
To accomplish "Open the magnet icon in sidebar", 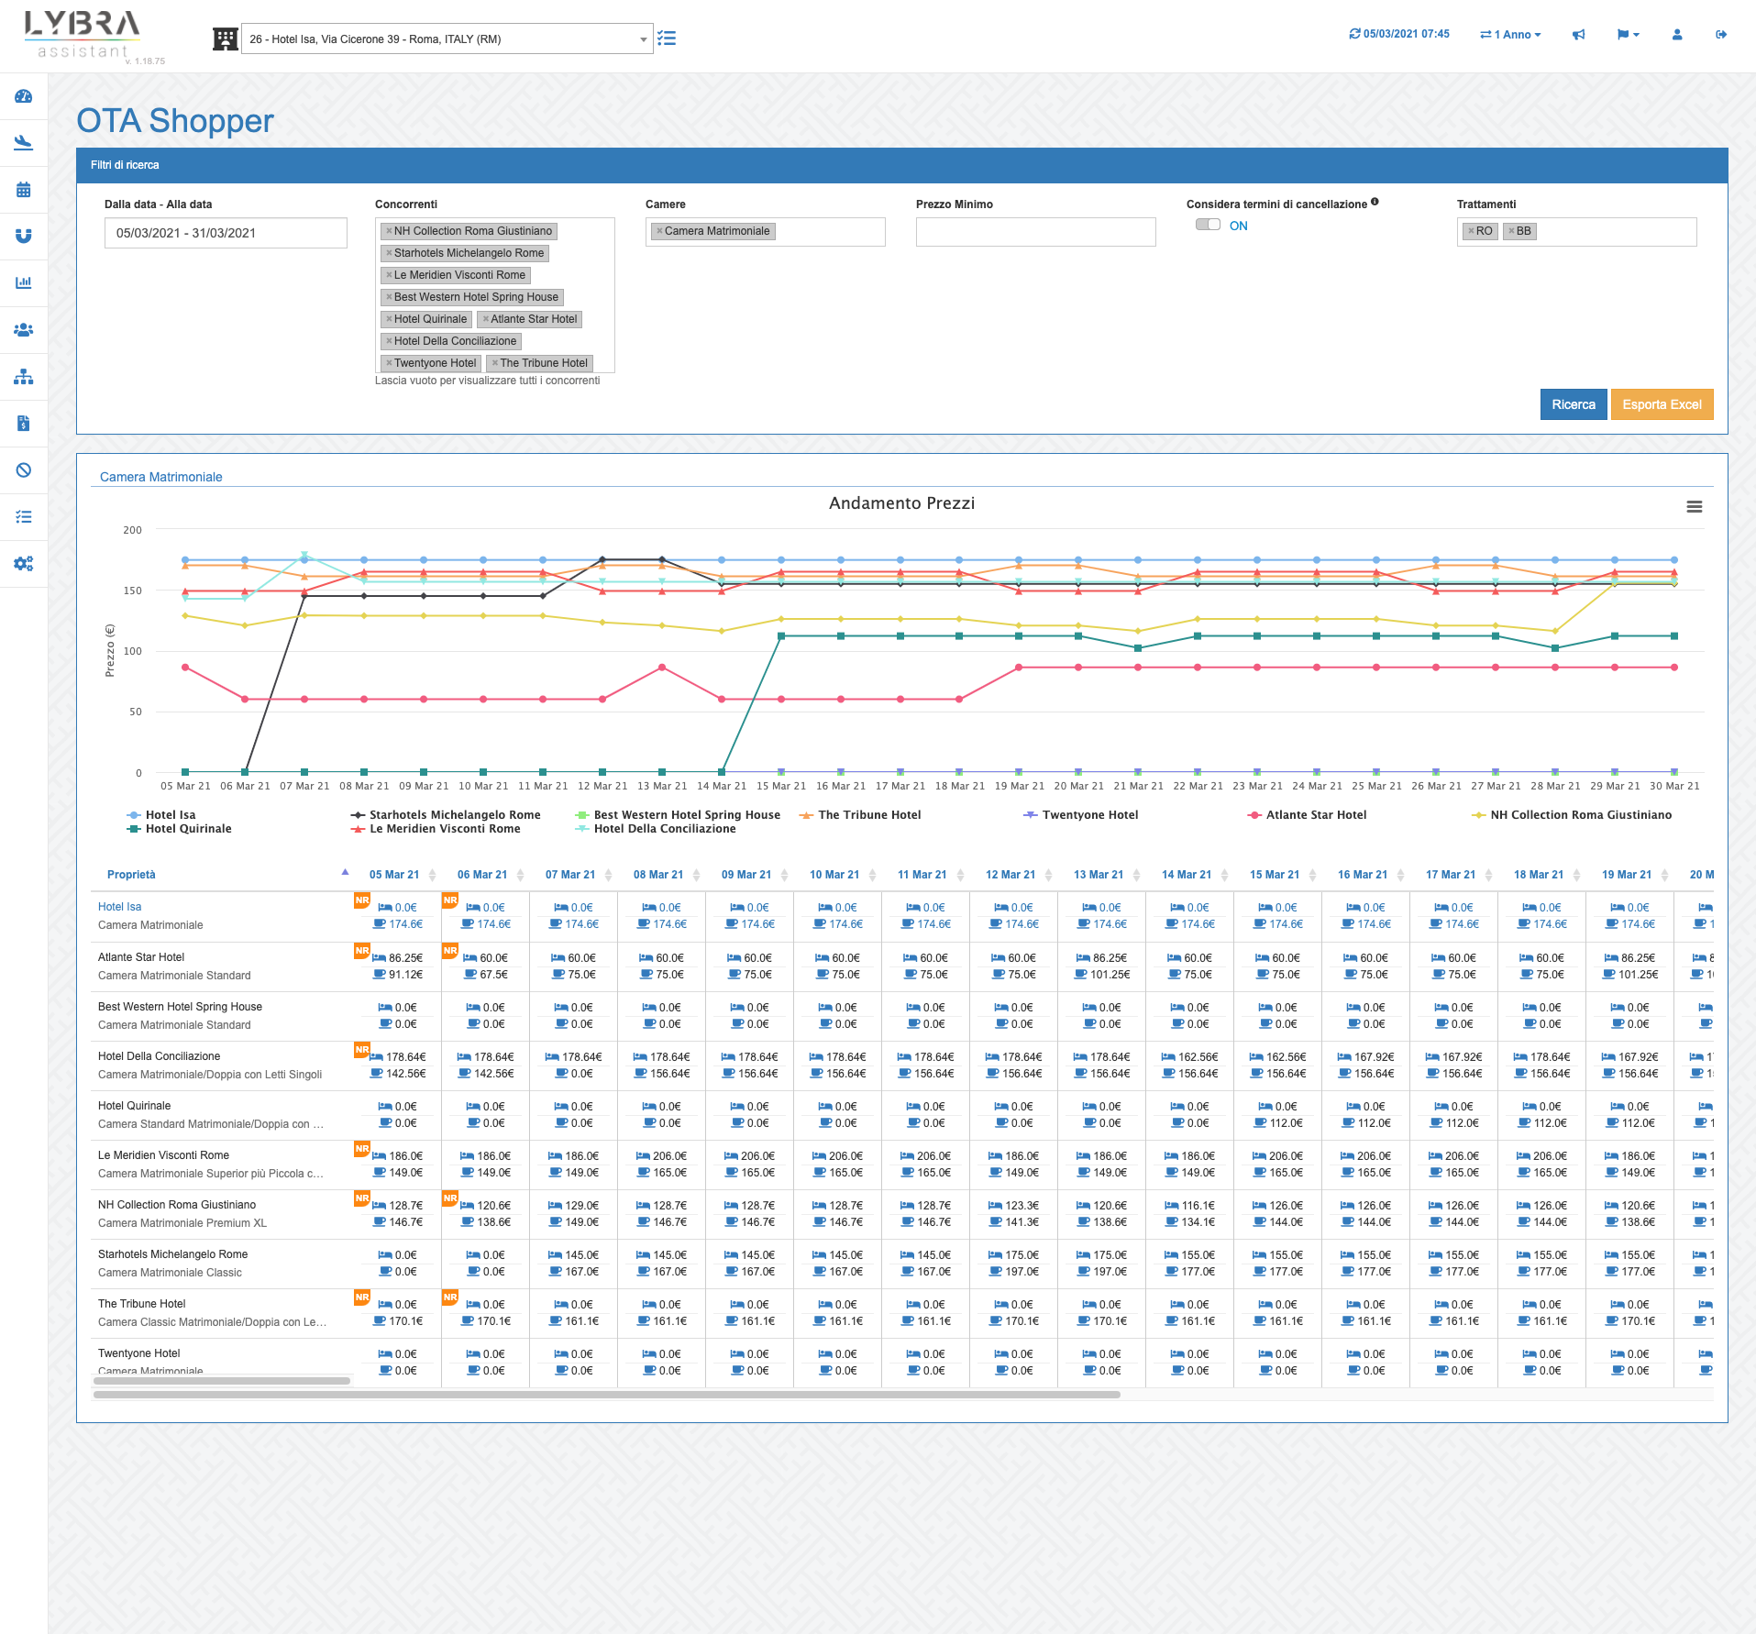I will pos(24,236).
